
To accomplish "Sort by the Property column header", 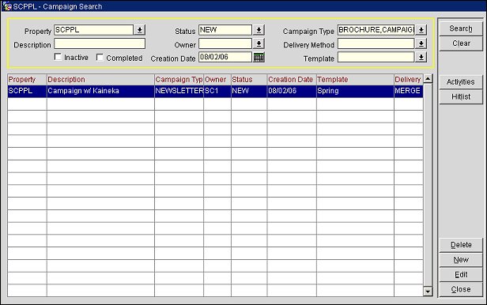I will tap(27, 80).
